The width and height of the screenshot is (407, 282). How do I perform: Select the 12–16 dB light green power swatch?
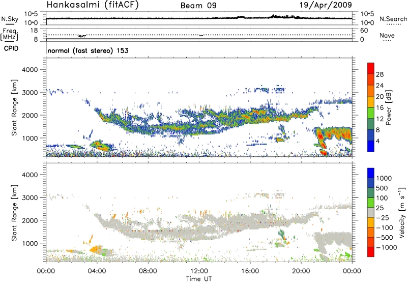coord(371,113)
